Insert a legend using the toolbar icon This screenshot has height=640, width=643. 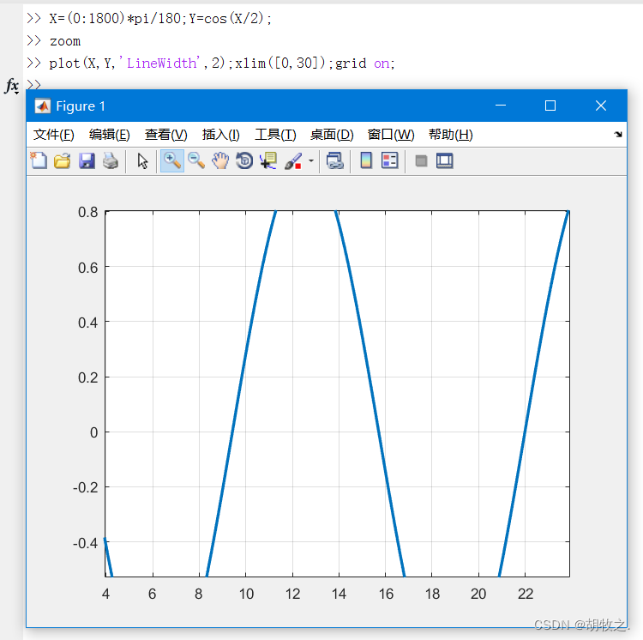tap(389, 160)
